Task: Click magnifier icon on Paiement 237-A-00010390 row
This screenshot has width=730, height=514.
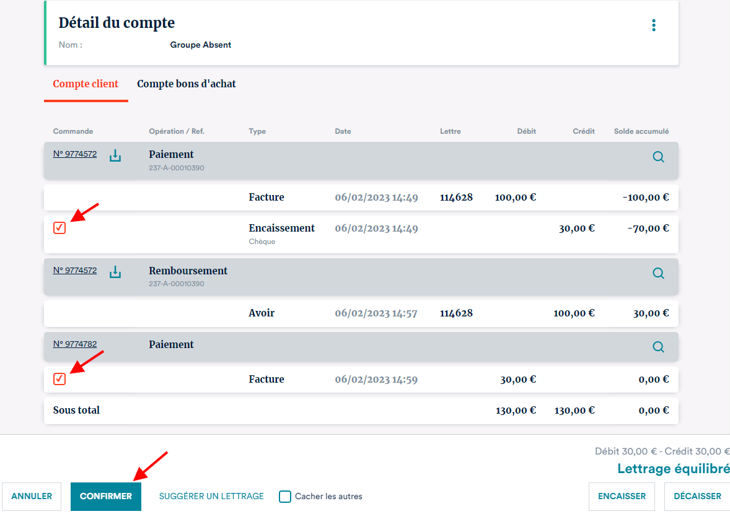Action: (x=658, y=157)
